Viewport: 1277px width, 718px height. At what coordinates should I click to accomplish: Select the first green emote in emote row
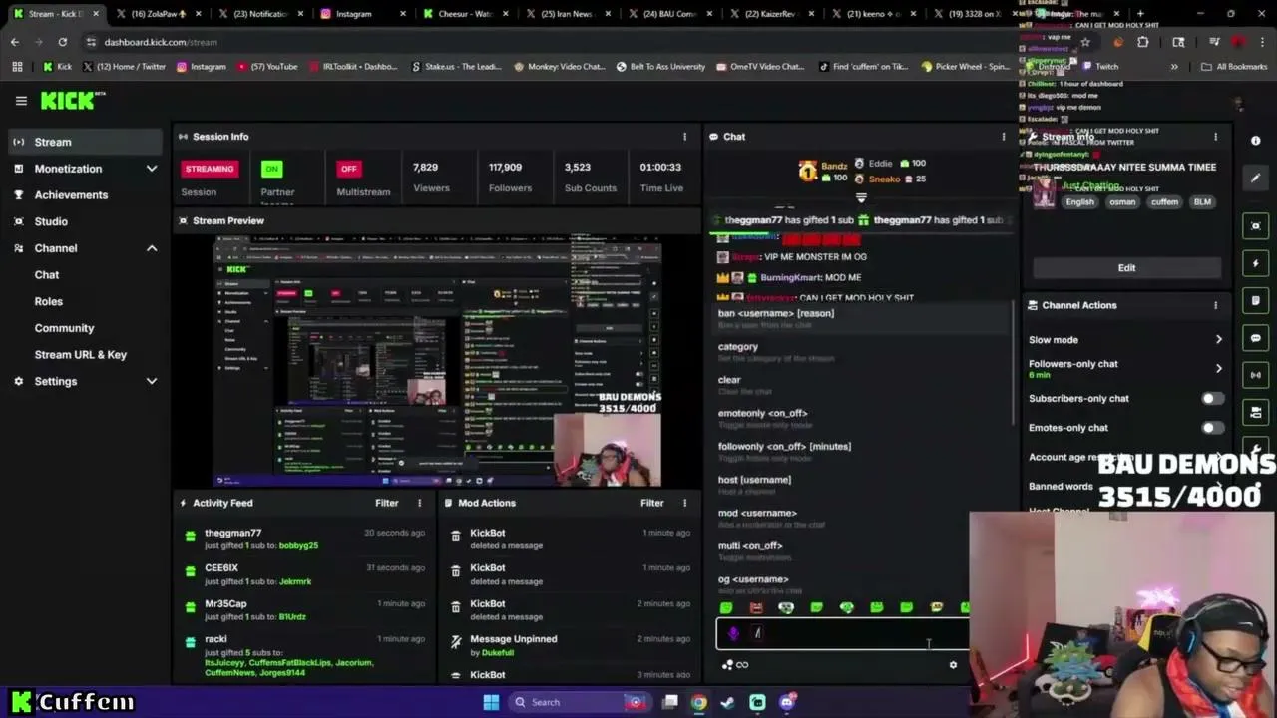point(726,607)
